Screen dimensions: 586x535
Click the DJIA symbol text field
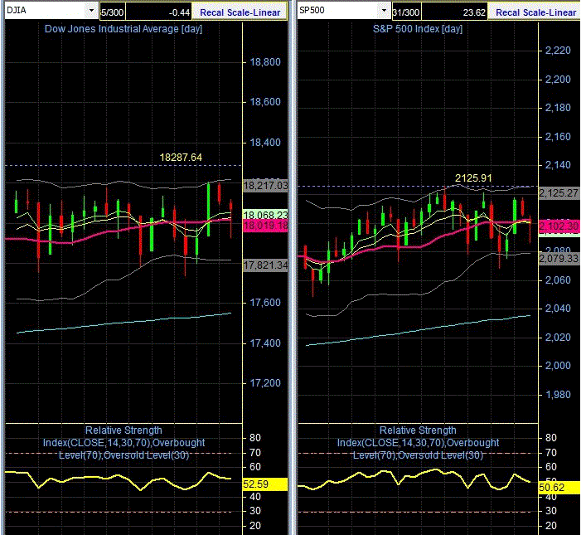(46, 11)
